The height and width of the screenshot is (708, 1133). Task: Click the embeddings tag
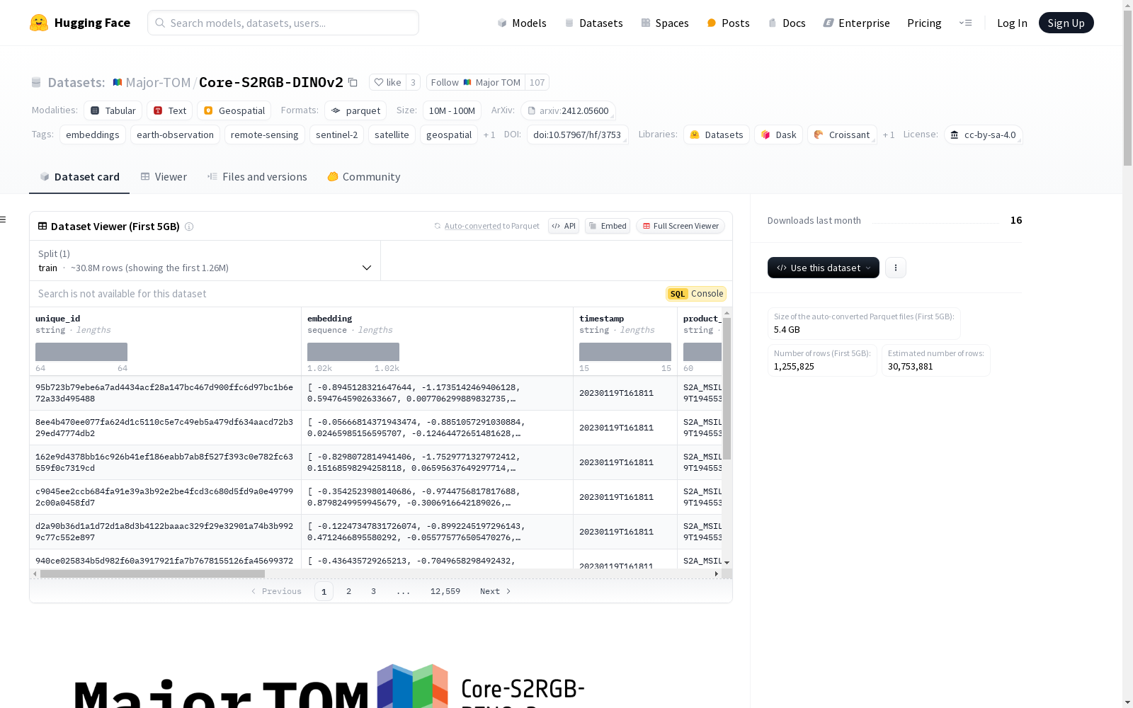(x=93, y=135)
